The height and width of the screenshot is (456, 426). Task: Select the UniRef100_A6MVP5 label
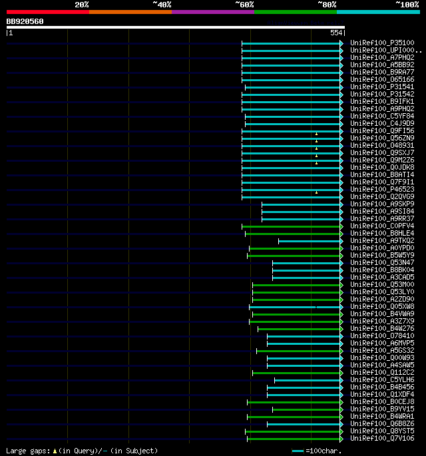click(382, 343)
